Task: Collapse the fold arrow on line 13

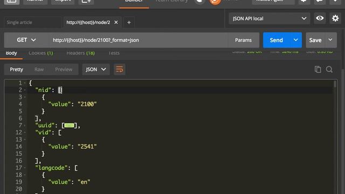Action: coord(25,140)
